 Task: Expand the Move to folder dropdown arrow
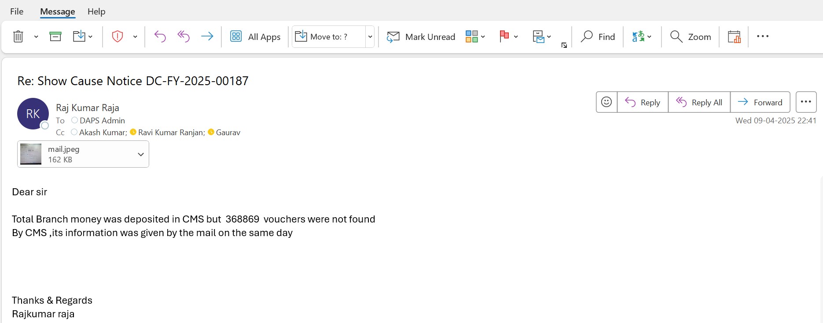pos(370,37)
